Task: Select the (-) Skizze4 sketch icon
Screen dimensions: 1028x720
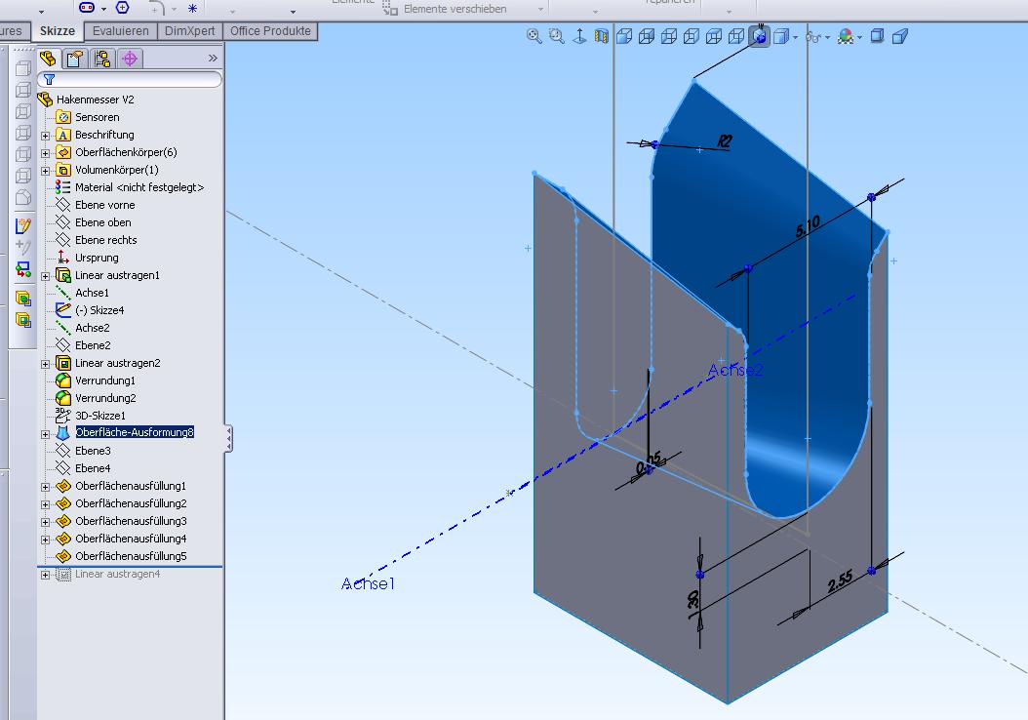Action: point(63,310)
